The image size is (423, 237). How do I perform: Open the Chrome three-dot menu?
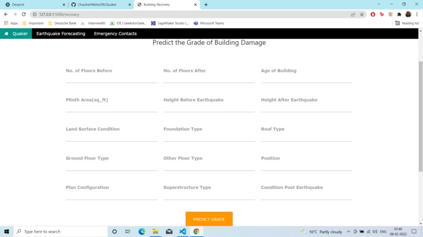417,15
